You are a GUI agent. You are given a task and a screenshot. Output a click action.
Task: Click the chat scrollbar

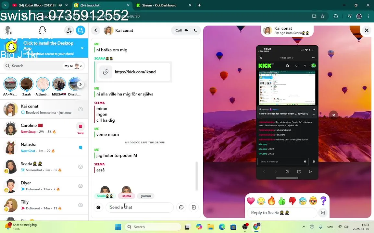click(196, 176)
